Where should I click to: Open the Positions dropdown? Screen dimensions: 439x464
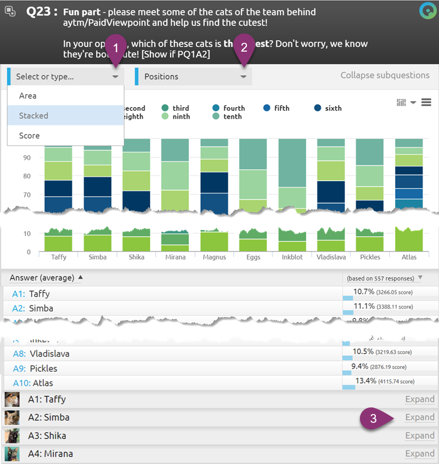[x=193, y=77]
